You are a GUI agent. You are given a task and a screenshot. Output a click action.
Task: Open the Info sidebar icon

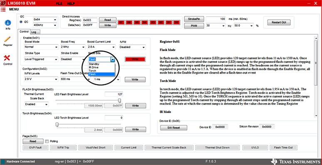click(7, 22)
